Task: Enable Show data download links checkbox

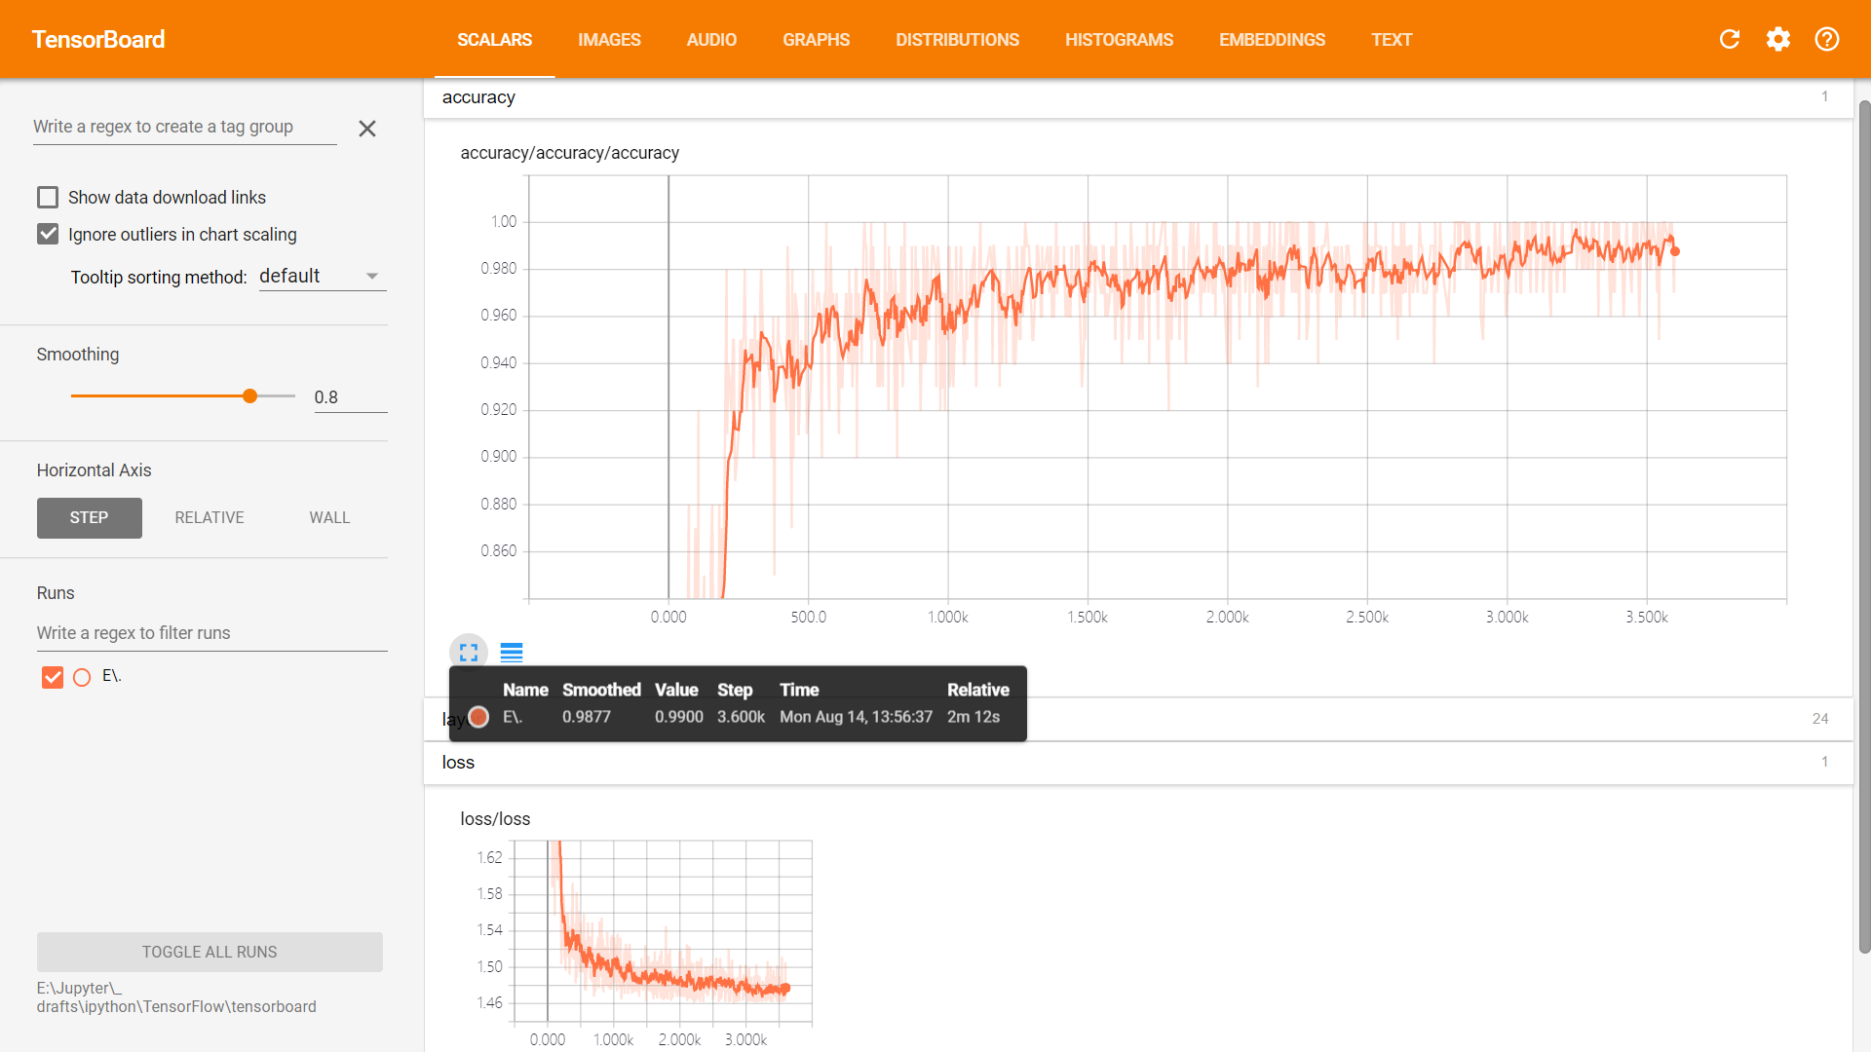Action: (48, 198)
